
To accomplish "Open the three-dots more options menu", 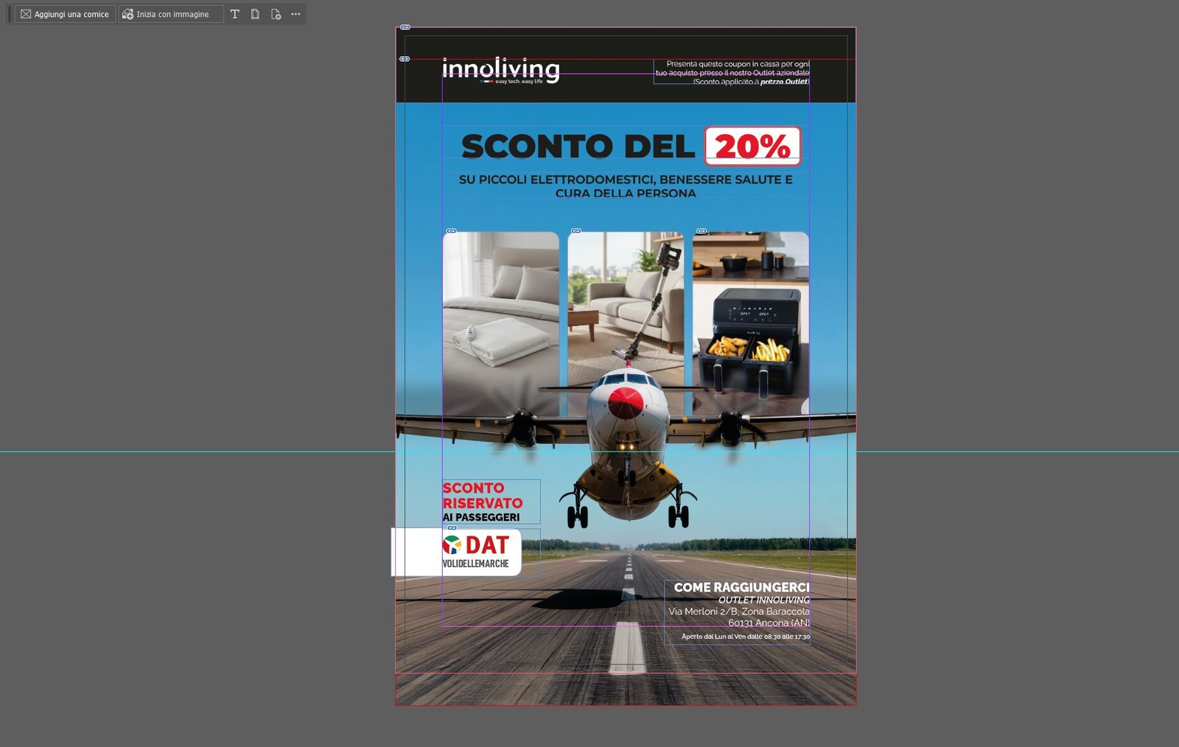I will point(295,14).
